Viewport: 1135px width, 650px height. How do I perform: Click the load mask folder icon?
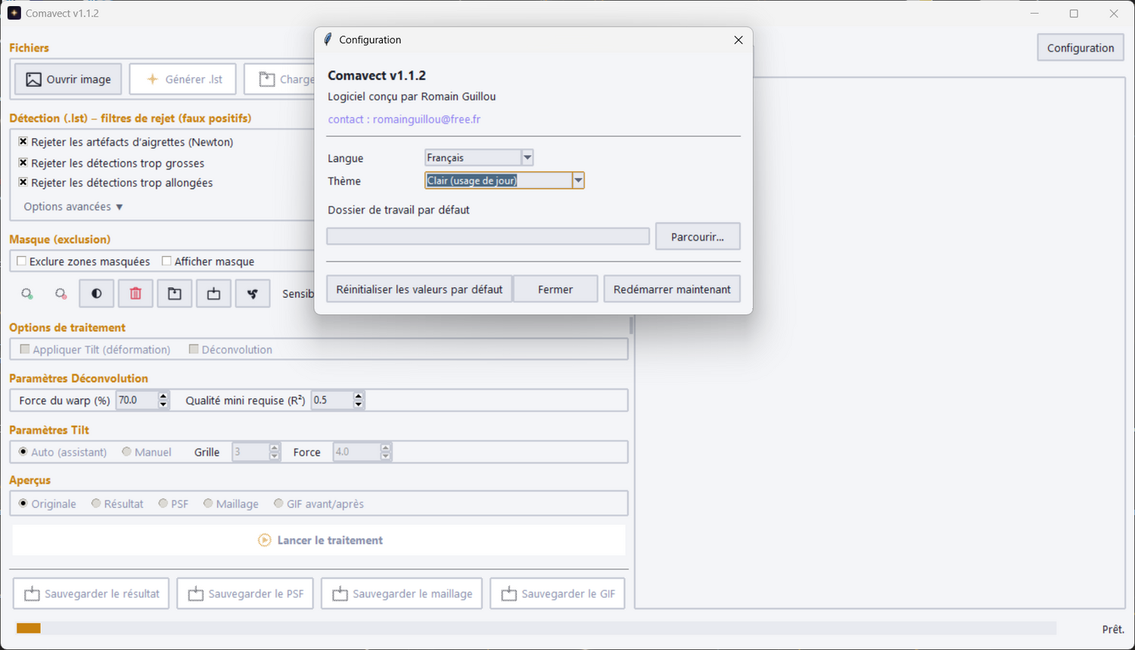coord(175,293)
